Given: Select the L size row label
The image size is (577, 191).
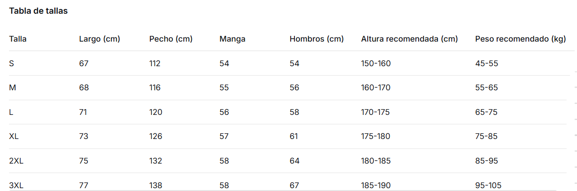Looking at the screenshot, I should [11, 112].
